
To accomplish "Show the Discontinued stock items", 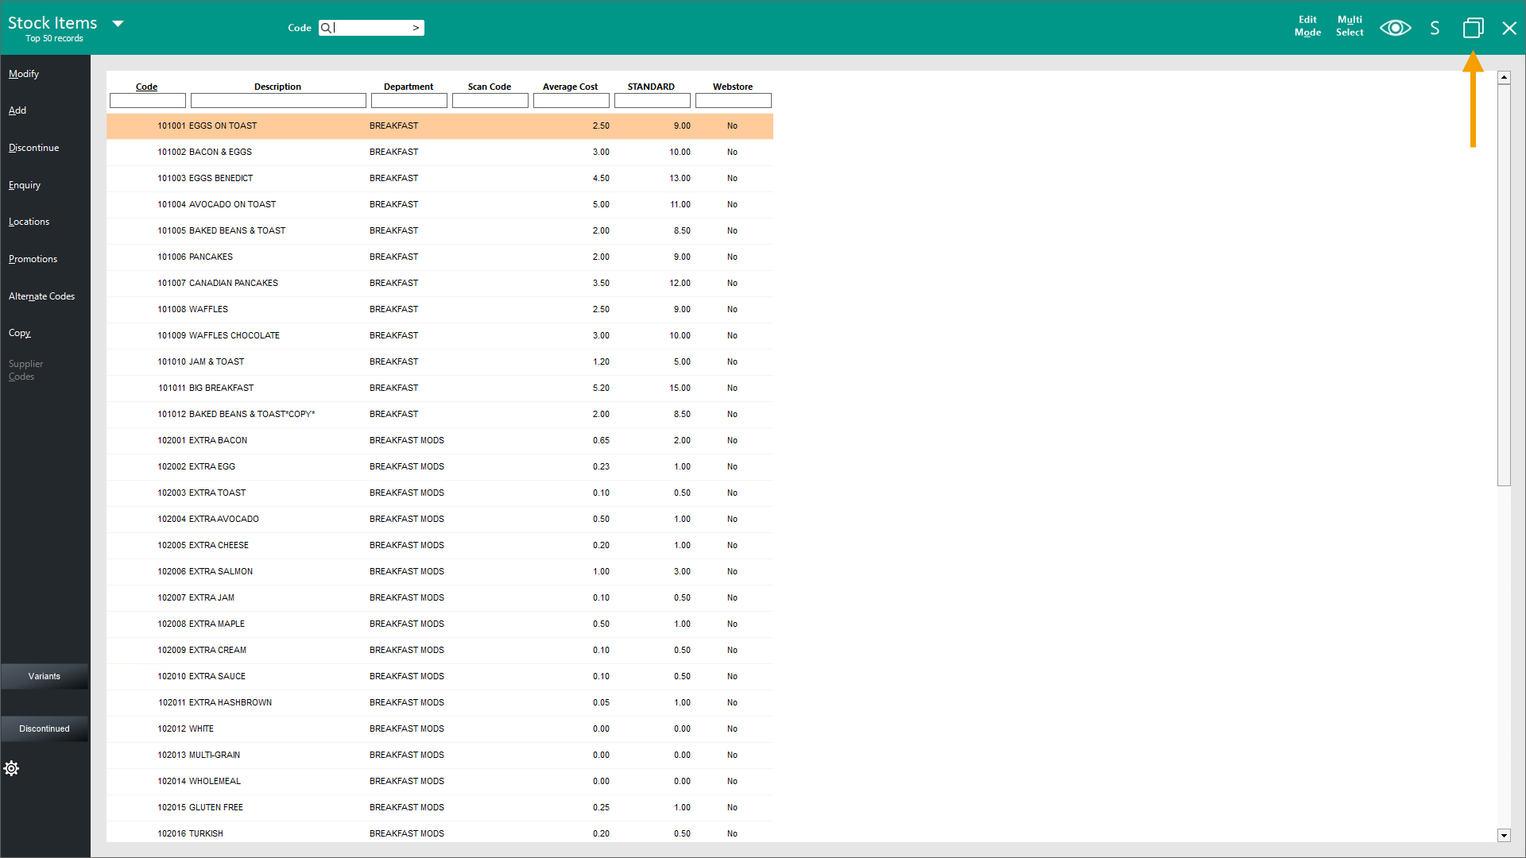I will coord(45,728).
